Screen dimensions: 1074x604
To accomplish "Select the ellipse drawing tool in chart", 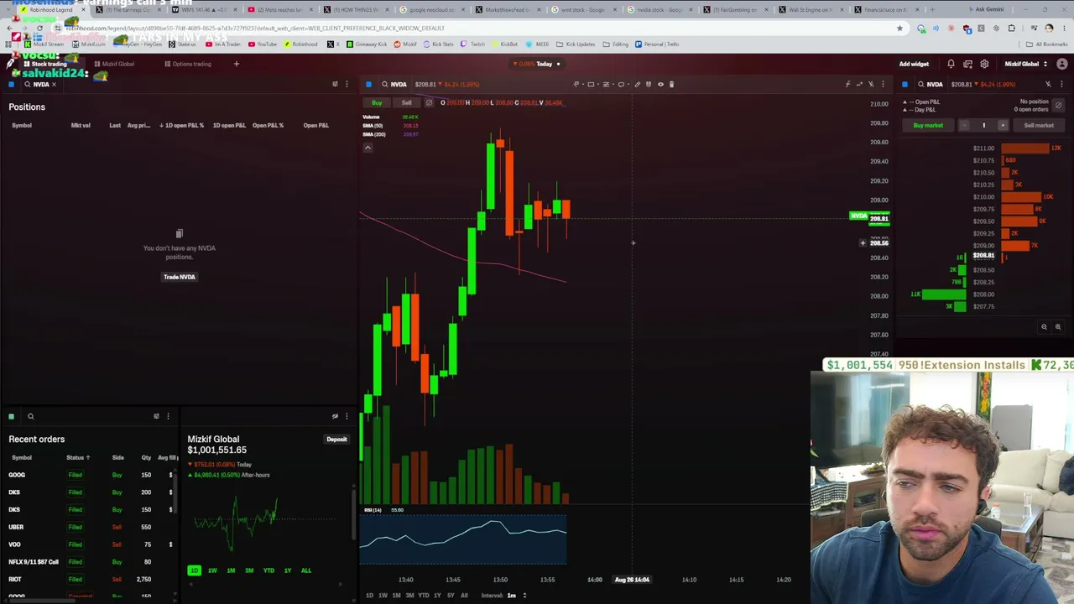I will tap(621, 84).
